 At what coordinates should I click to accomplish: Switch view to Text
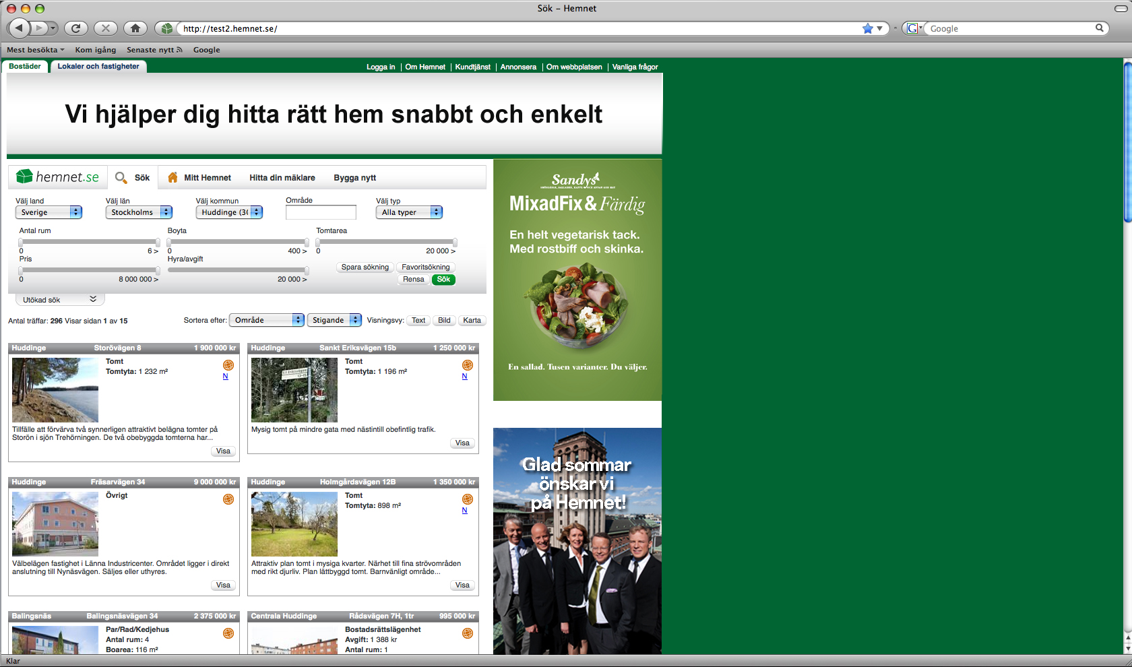[x=418, y=320]
